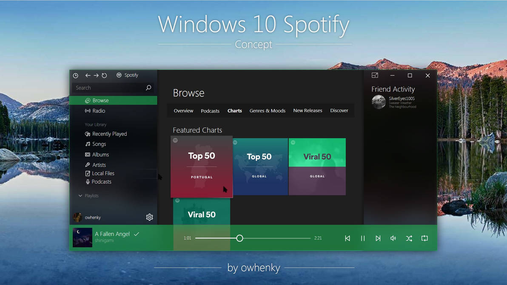Pause the current track
The width and height of the screenshot is (507, 285).
363,238
